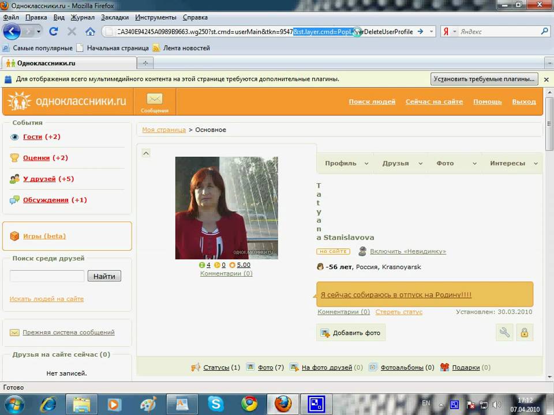Click the Выход link
The image size is (554, 415).
pos(524,101)
